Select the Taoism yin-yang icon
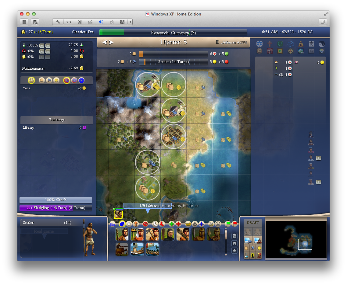 click(322, 44)
